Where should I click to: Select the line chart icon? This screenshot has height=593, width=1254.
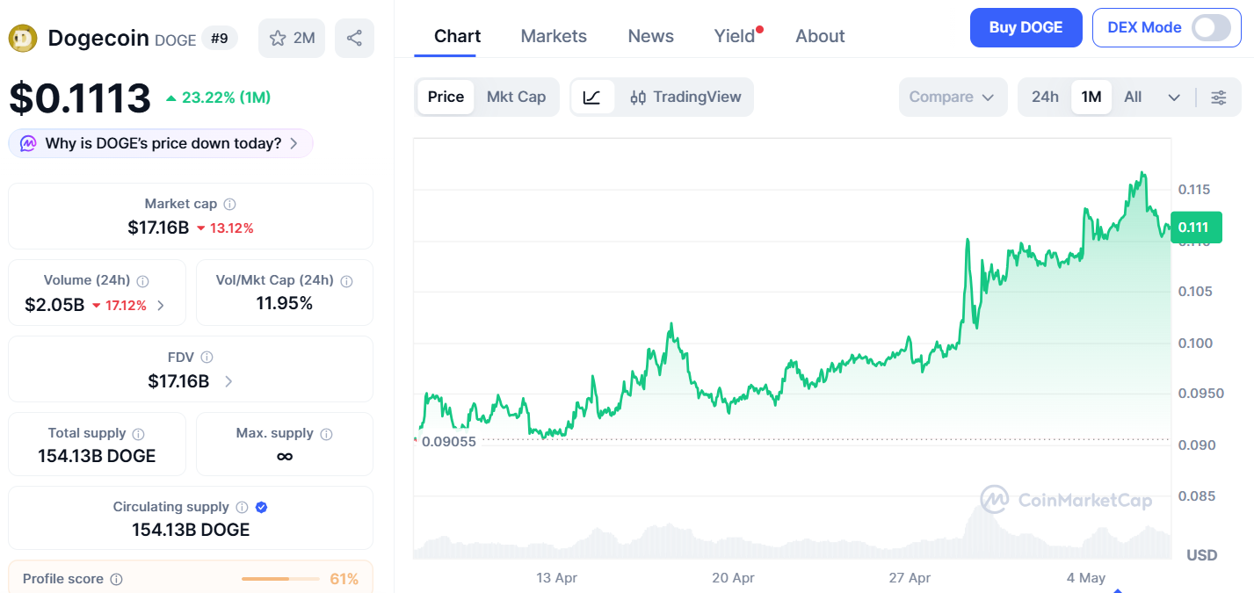point(592,98)
